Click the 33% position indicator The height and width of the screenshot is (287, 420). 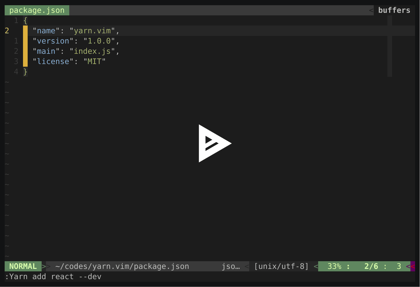(x=334, y=266)
